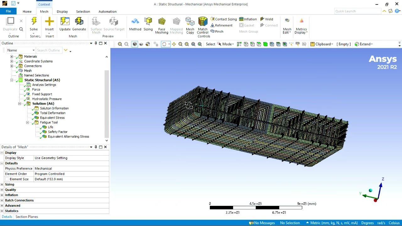Select Equivalent Stress result
This screenshot has height=226, width=402.
(52, 118)
